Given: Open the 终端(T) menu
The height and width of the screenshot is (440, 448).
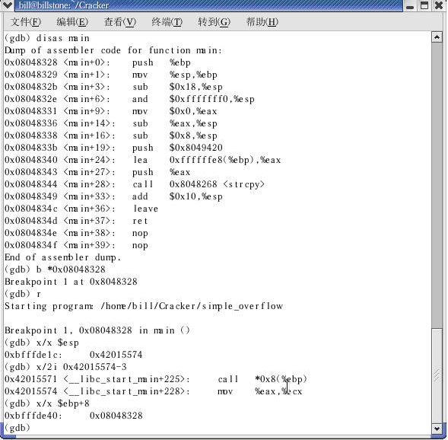Looking at the screenshot, I should pyautogui.click(x=167, y=22).
